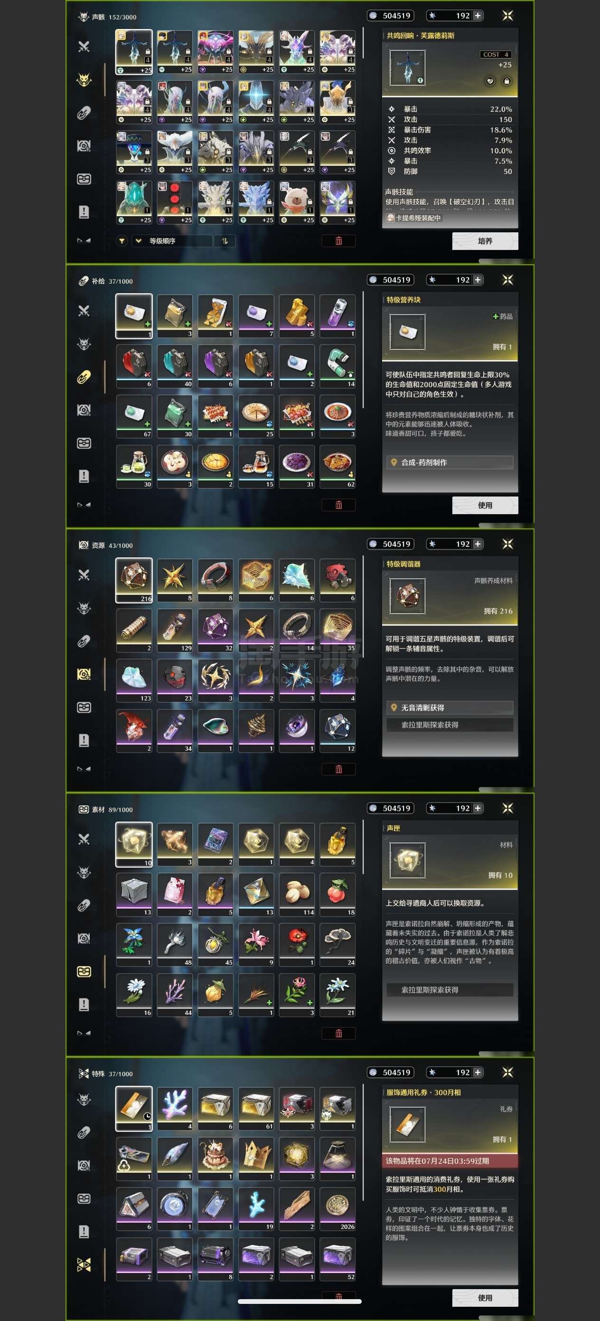Click the echo filter funnel icon
The width and height of the screenshot is (600, 1321).
coord(122,240)
